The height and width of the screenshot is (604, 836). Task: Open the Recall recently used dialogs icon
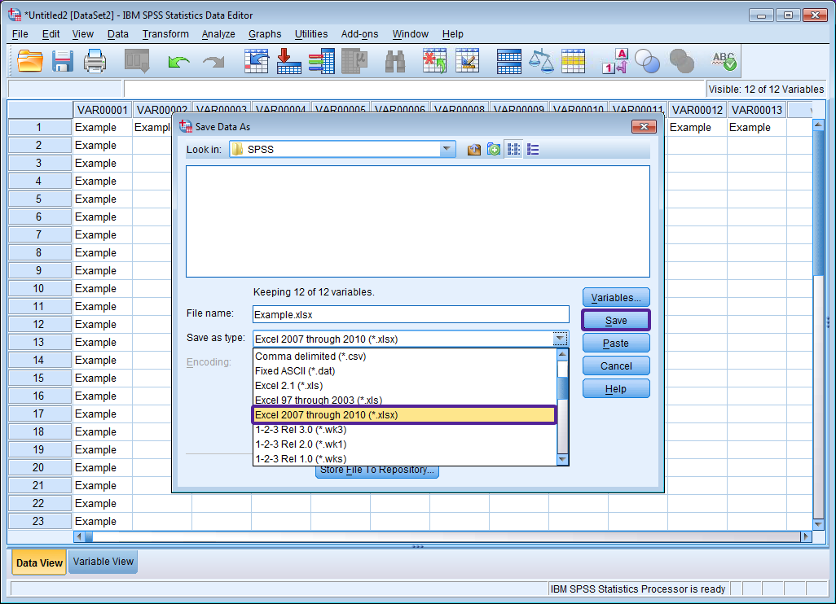click(137, 61)
